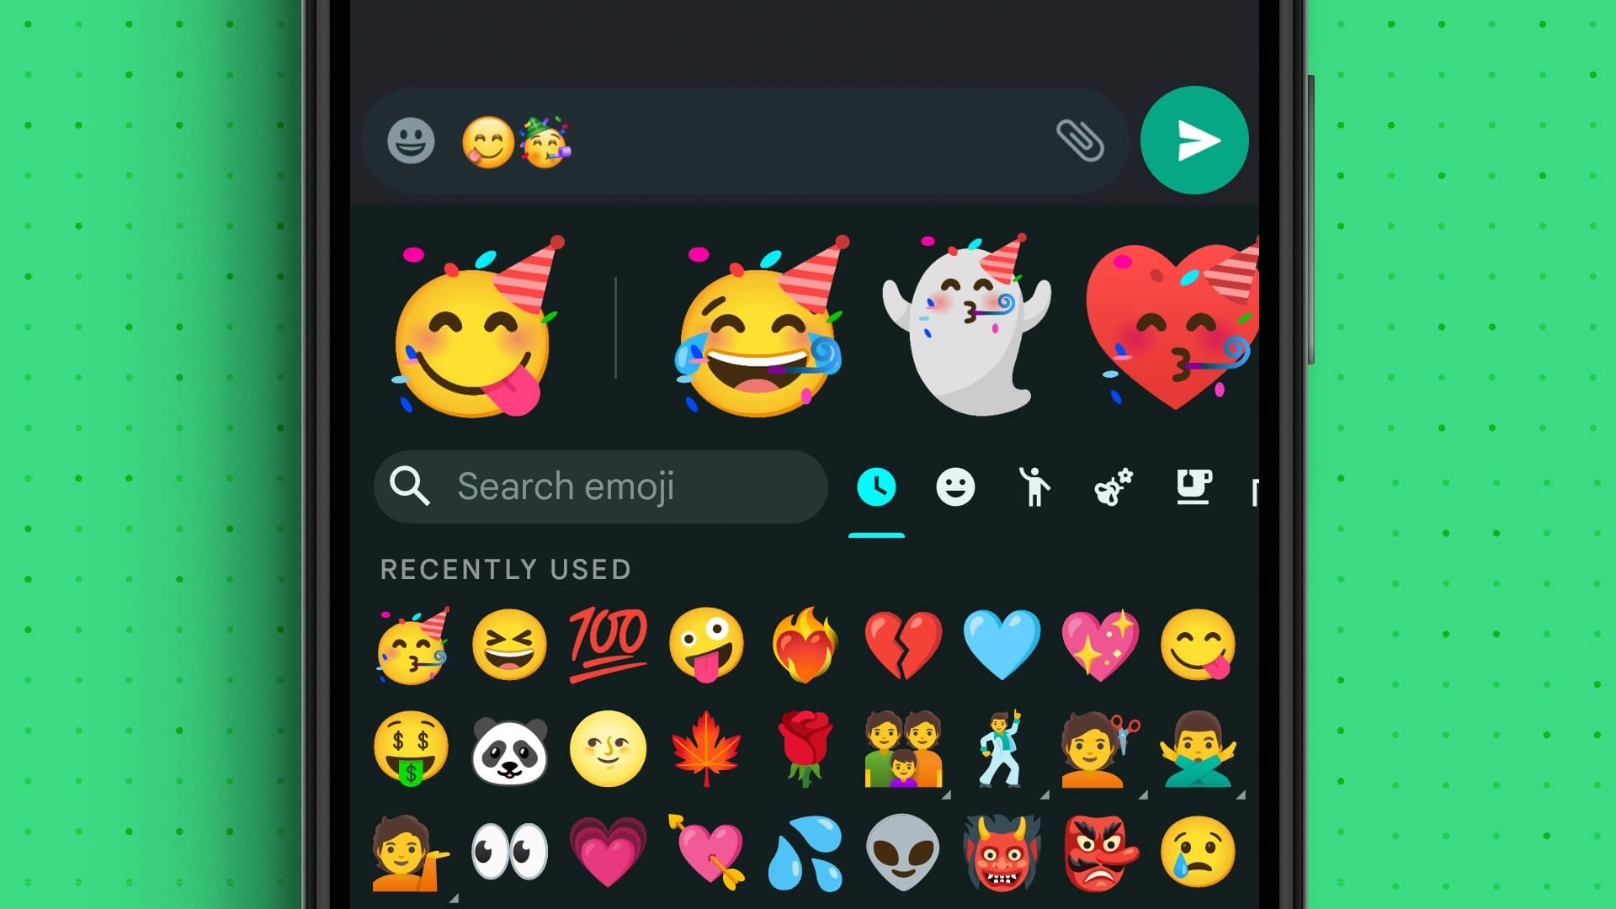Click the send message button
1616x909 pixels.
1193,140
